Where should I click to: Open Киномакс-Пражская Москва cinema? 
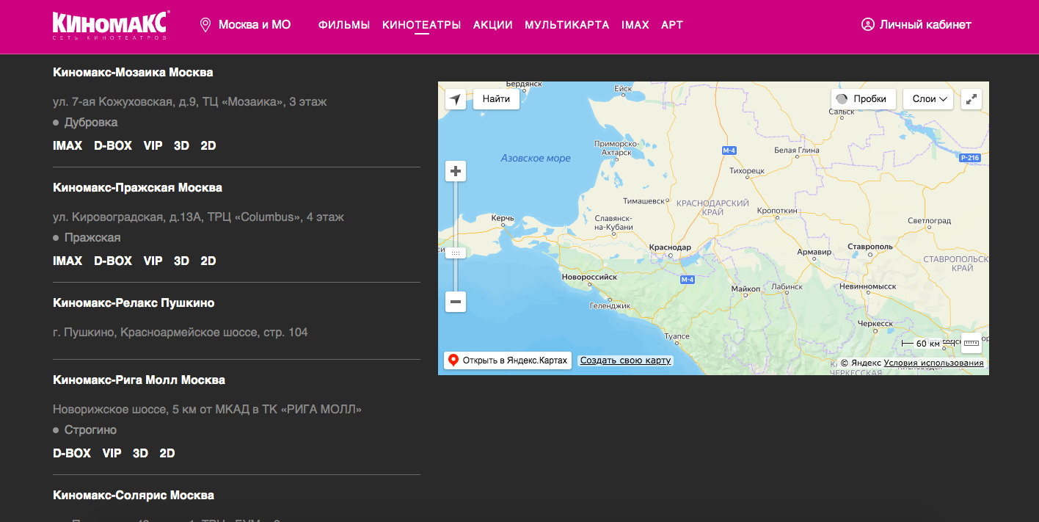(x=137, y=188)
